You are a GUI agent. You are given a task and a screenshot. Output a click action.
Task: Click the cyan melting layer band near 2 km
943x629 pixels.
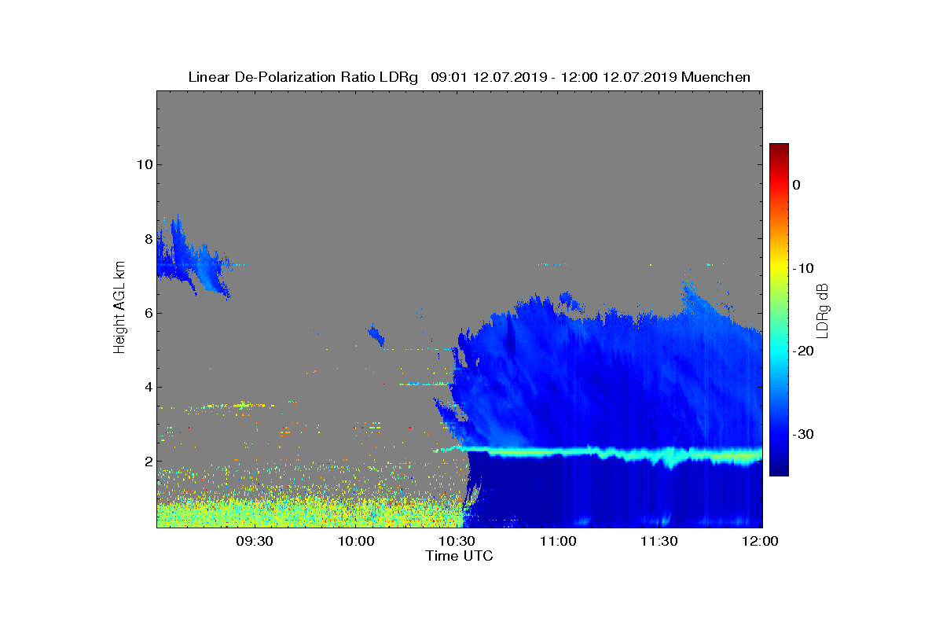(613, 454)
